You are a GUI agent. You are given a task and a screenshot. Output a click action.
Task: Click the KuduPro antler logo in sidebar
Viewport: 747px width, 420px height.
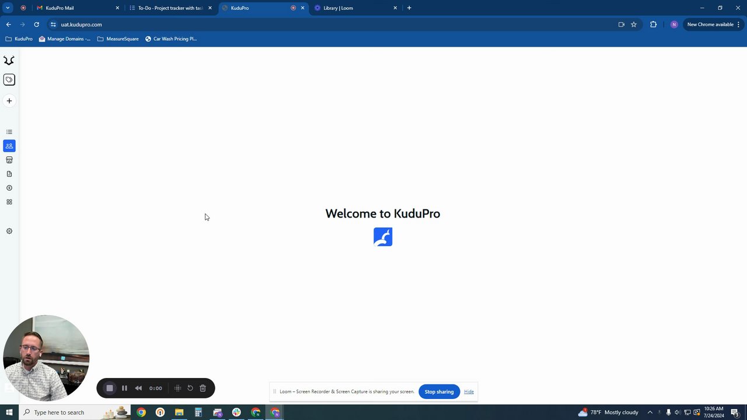coord(9,61)
